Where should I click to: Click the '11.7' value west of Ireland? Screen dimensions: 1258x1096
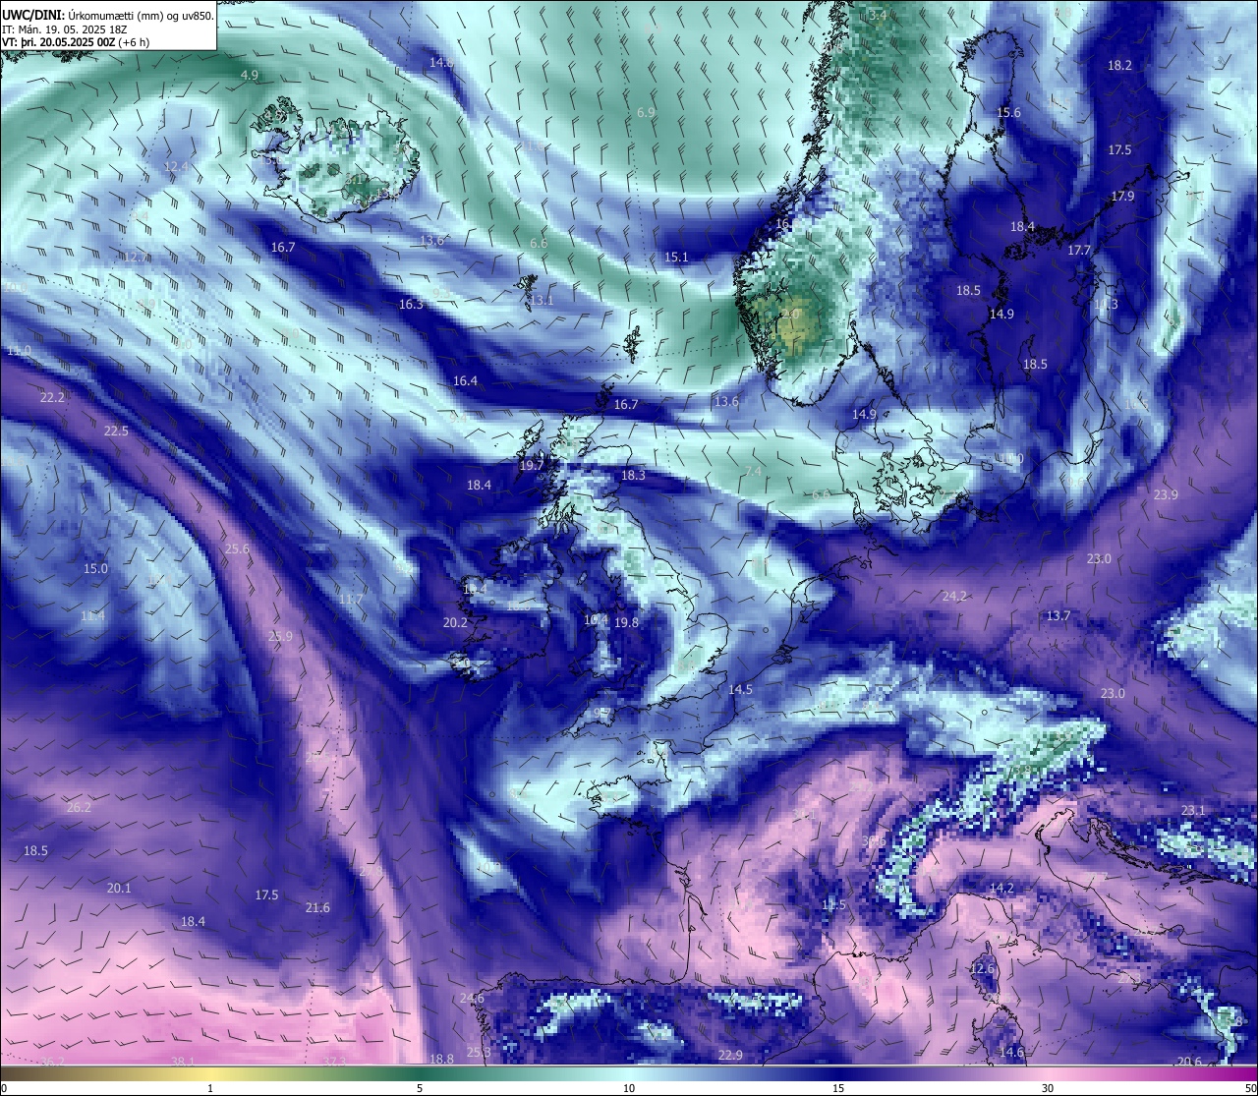350,600
